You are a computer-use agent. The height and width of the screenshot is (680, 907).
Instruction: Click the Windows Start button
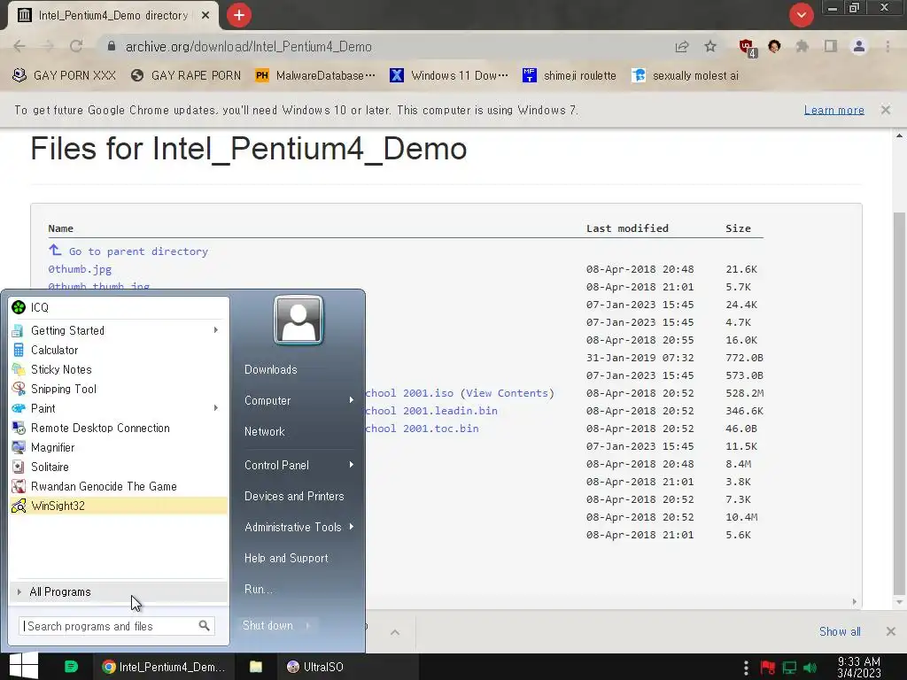(x=24, y=666)
